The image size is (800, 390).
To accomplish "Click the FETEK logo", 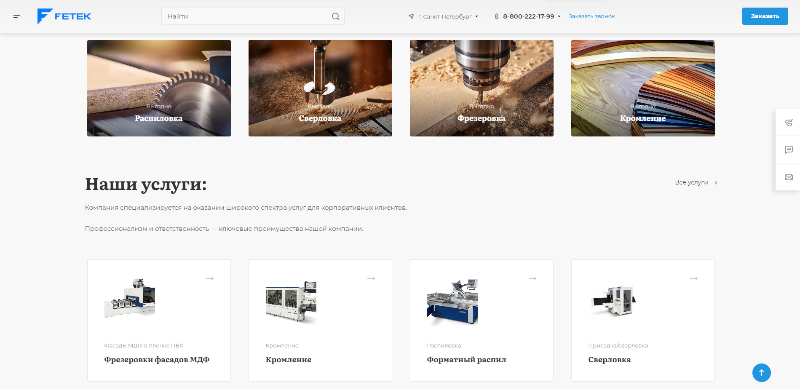I will 64,16.
